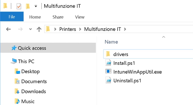Viewport: 193px width, 105px height.
Task: Click the folder icon in title bar
Action: [x=5, y=6]
